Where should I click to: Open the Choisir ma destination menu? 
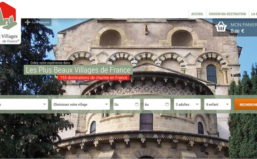tap(227, 14)
